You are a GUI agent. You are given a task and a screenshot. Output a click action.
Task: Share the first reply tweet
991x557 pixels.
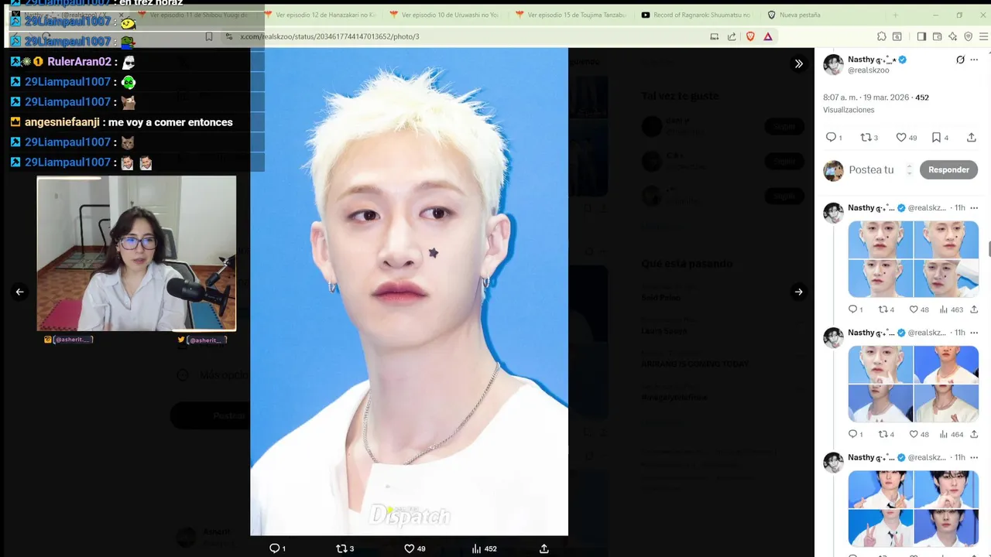click(974, 309)
